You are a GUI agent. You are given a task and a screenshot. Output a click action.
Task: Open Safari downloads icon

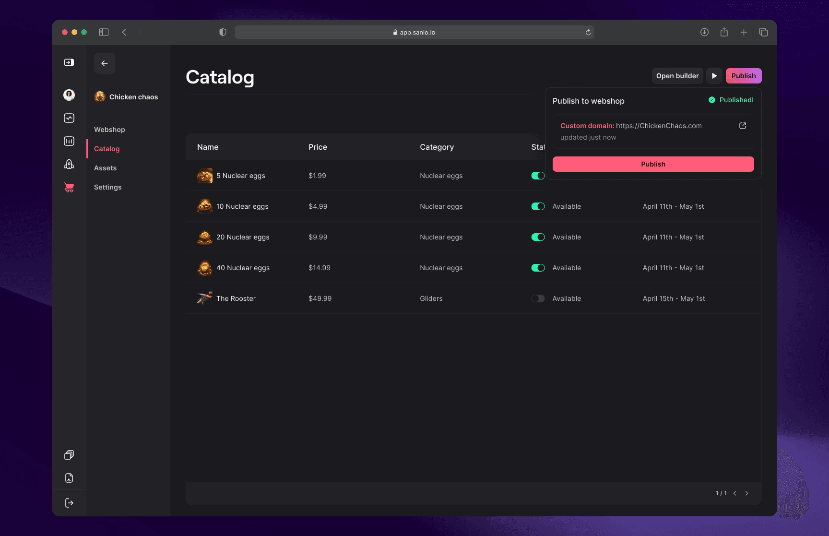(x=704, y=32)
